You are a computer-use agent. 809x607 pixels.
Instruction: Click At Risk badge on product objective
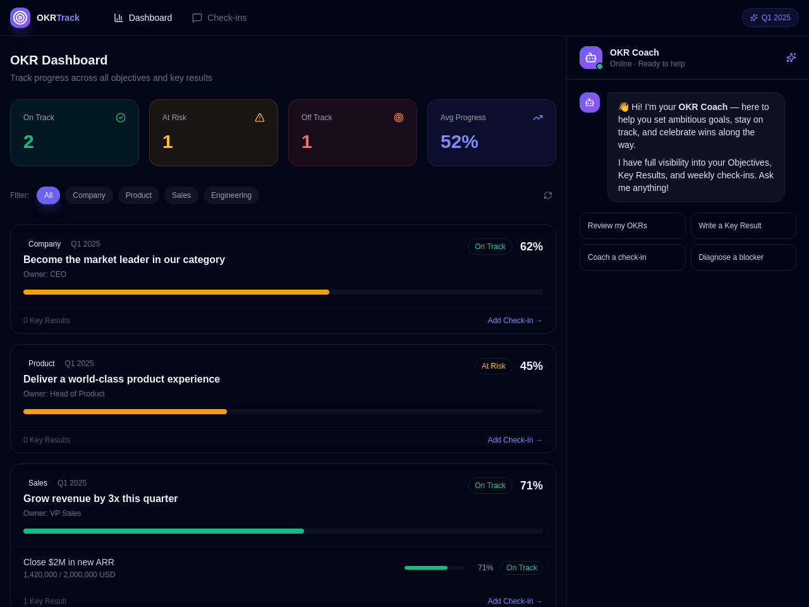tap(494, 366)
